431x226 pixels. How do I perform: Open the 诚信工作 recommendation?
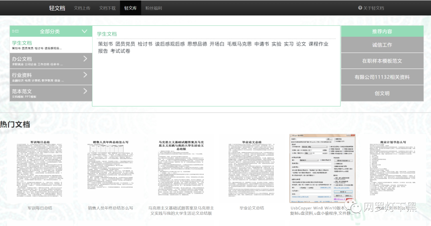(x=382, y=45)
